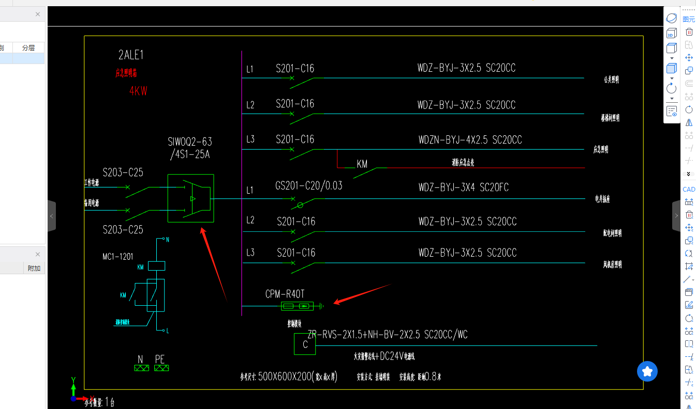
Task: Click the blue star favorites button
Action: 647,371
